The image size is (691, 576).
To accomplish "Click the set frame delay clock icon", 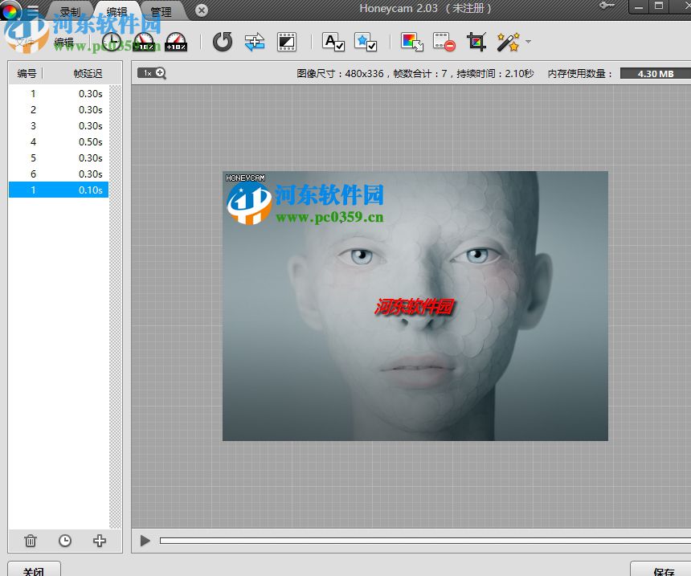I will (112, 43).
